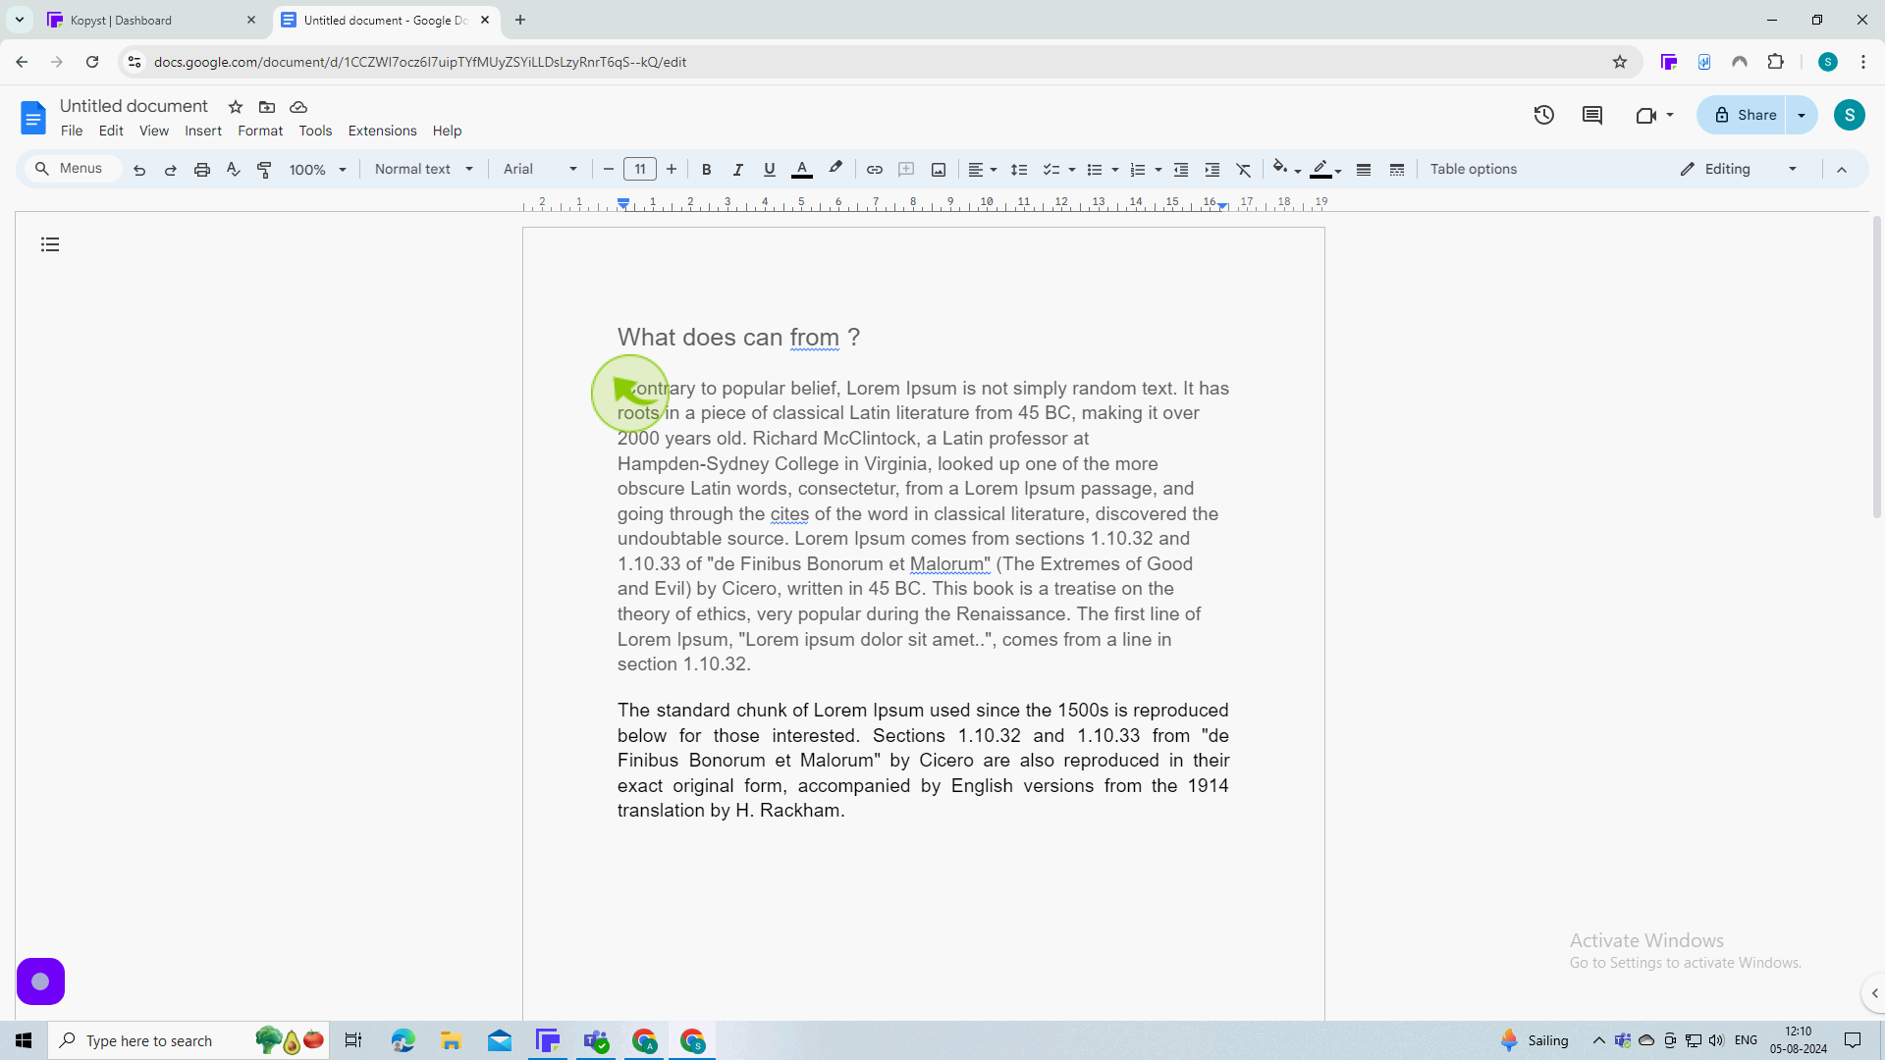The width and height of the screenshot is (1885, 1060).
Task: Open the Format menu
Action: pos(259,131)
